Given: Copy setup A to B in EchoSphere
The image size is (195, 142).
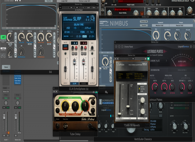Looking at the screenshot, I should pyautogui.click(x=83, y=8).
